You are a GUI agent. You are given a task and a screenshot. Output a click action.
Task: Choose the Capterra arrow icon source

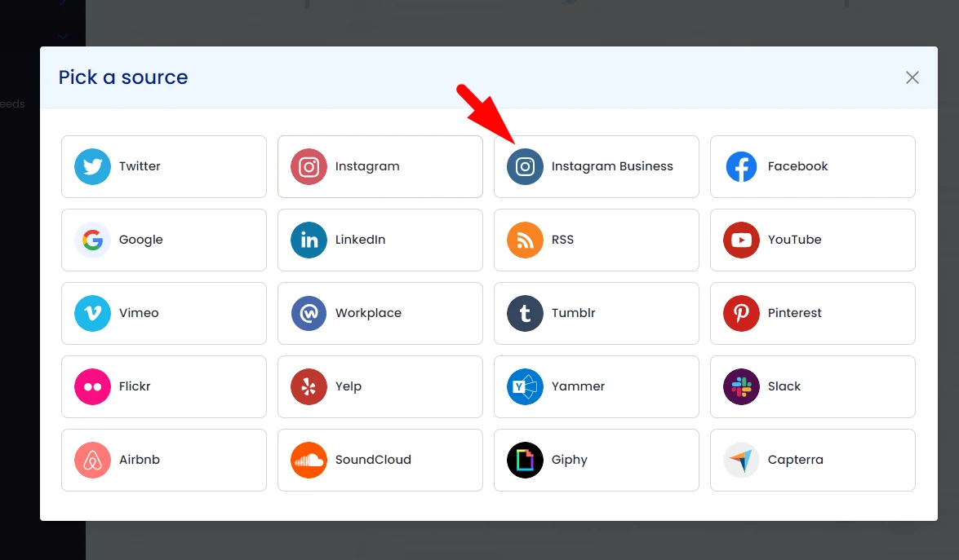click(741, 460)
